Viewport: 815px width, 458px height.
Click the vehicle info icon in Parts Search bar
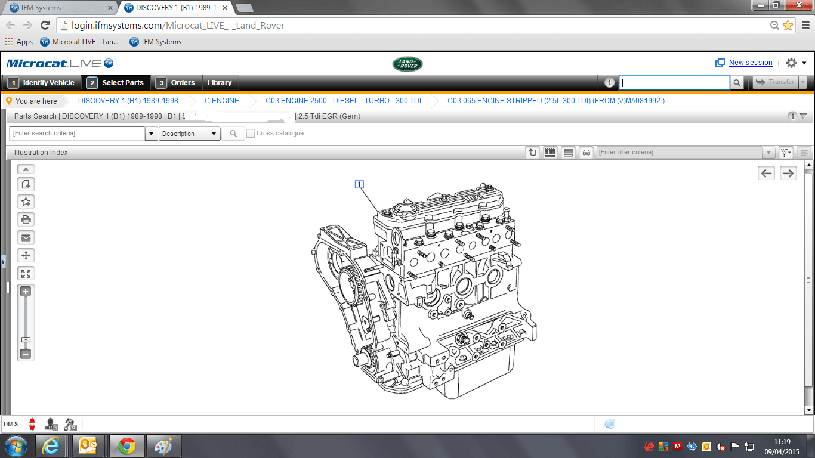click(792, 116)
